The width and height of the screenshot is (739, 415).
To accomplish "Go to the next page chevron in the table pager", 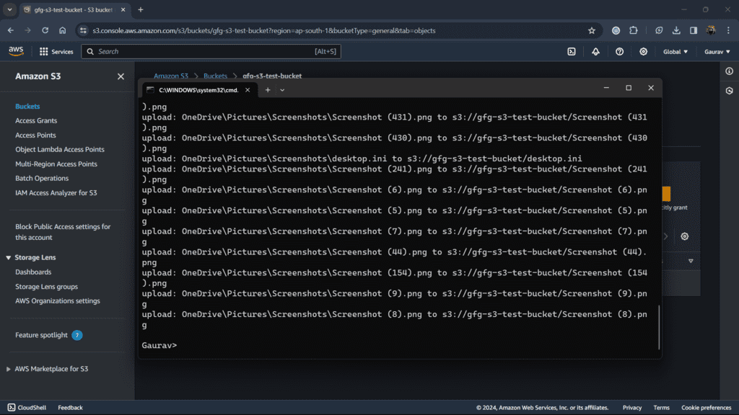I will (x=665, y=236).
